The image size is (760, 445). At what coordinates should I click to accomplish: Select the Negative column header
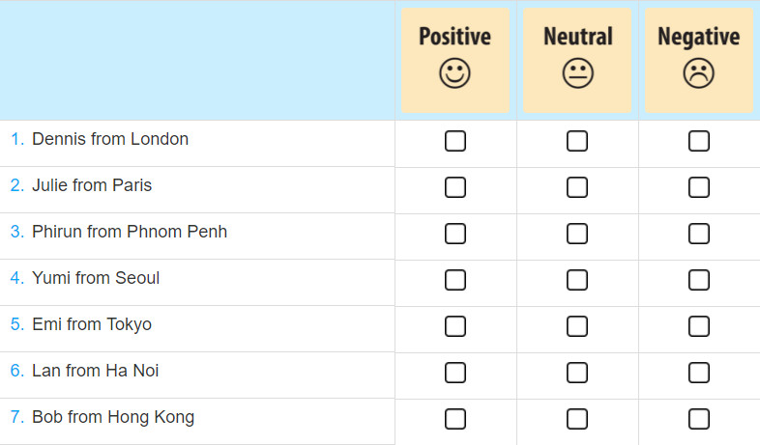[x=698, y=60]
